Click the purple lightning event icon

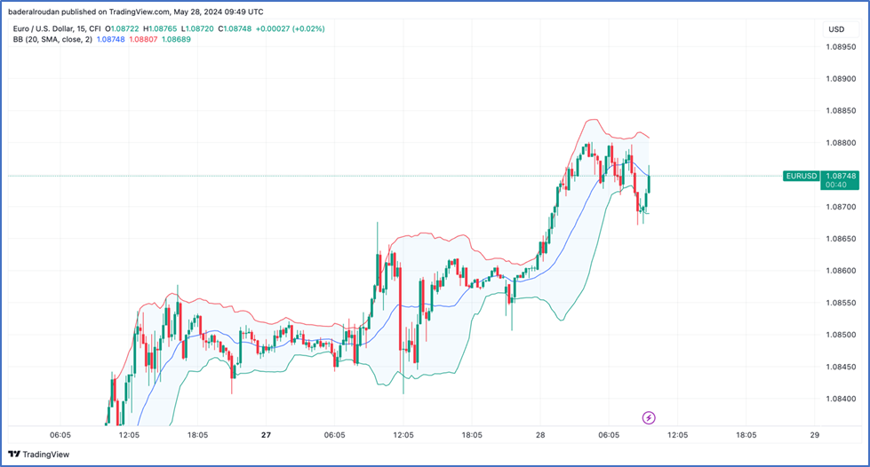coord(649,417)
